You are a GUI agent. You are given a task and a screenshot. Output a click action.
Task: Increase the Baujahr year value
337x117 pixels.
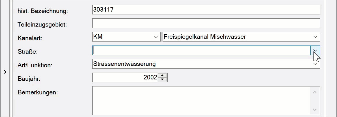[x=162, y=75]
